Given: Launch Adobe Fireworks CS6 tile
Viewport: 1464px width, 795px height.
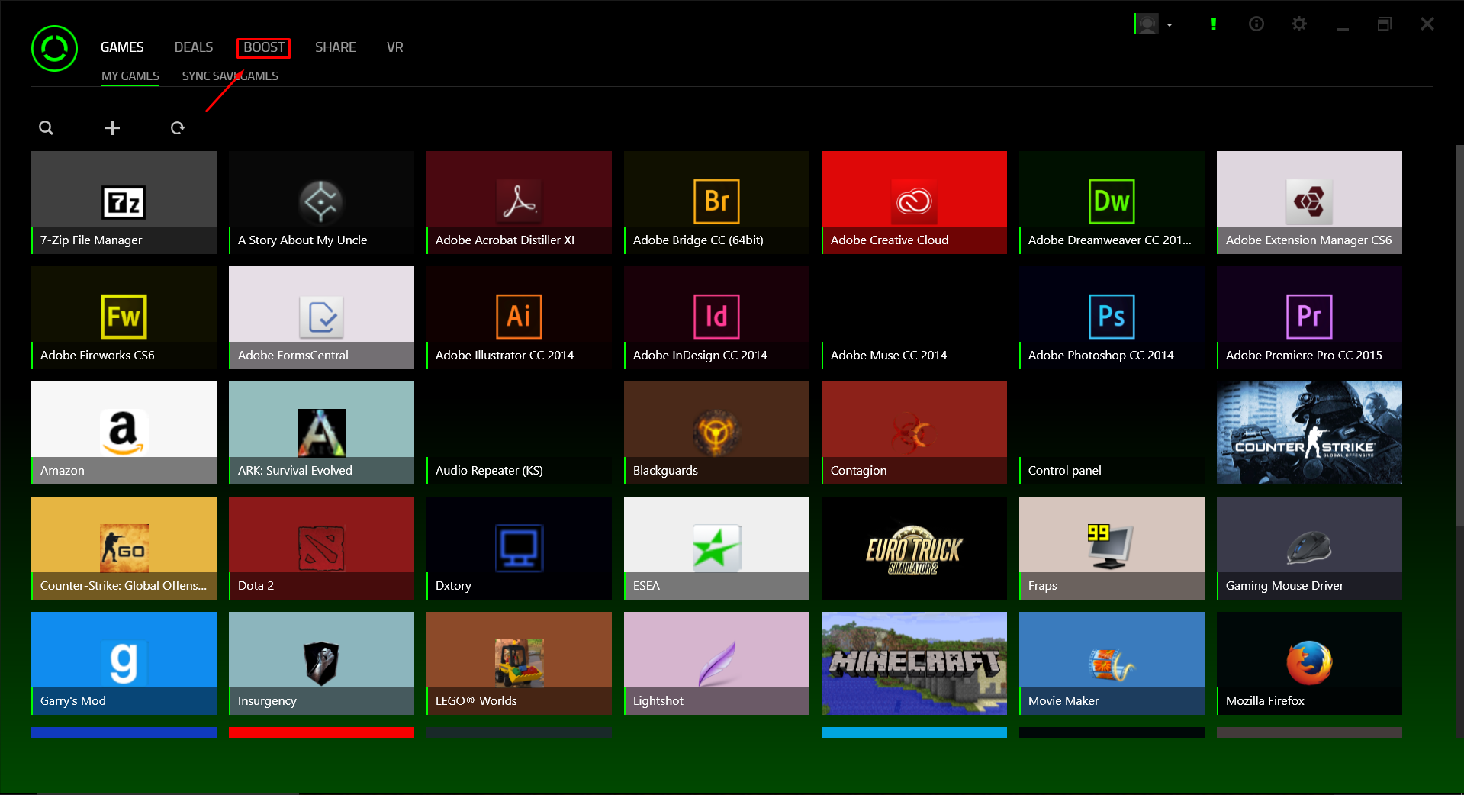Looking at the screenshot, I should pos(124,317).
